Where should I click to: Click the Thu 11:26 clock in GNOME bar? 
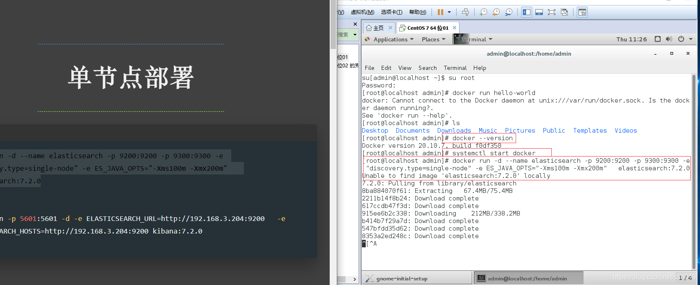[x=631, y=39]
